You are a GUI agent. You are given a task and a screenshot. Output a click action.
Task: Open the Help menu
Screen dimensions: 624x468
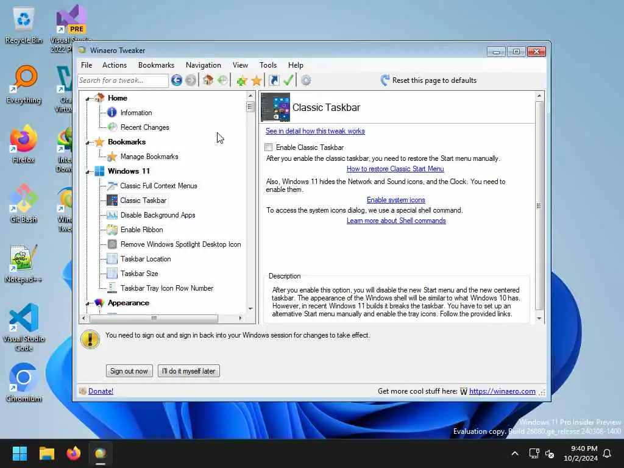[x=296, y=65]
